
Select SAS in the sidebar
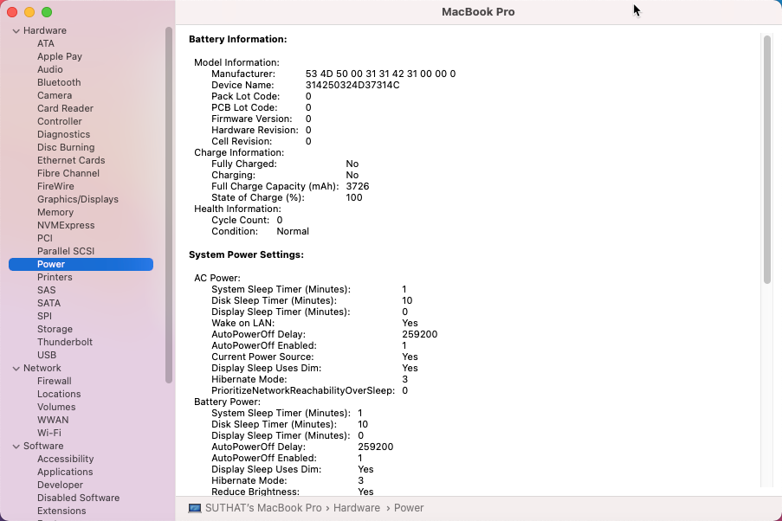[47, 290]
